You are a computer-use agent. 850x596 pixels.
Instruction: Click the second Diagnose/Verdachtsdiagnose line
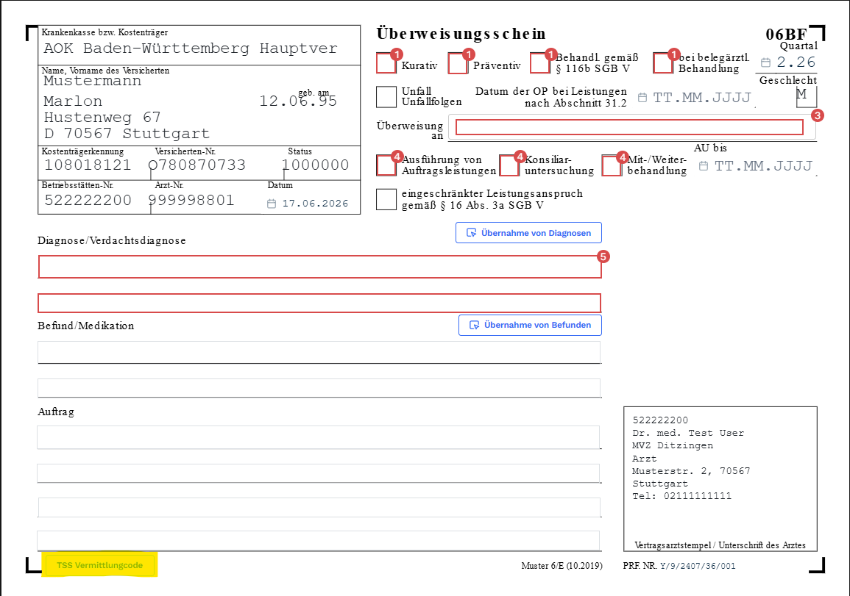point(319,303)
